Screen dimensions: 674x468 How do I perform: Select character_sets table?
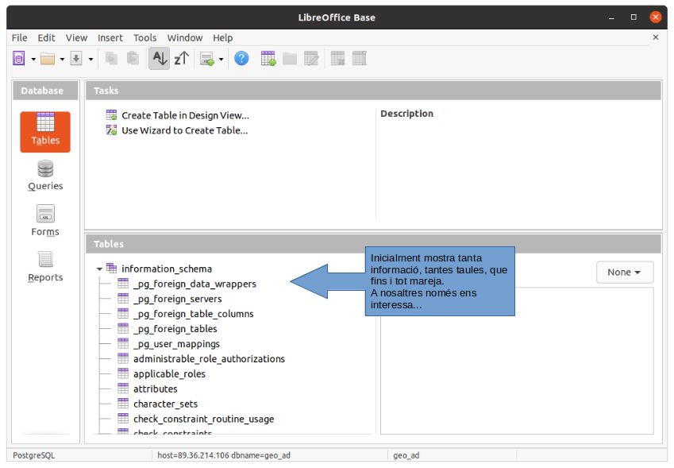165,404
